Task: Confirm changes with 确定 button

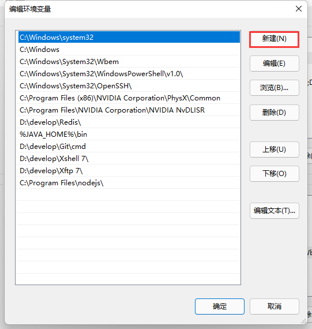Action: coord(220,306)
